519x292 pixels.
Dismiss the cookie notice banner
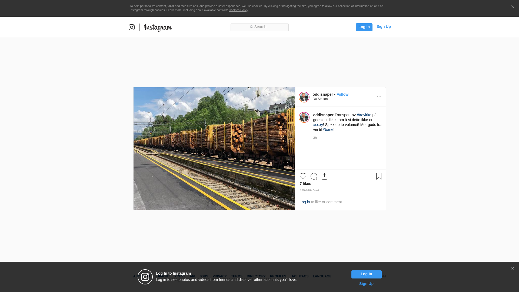513,7
